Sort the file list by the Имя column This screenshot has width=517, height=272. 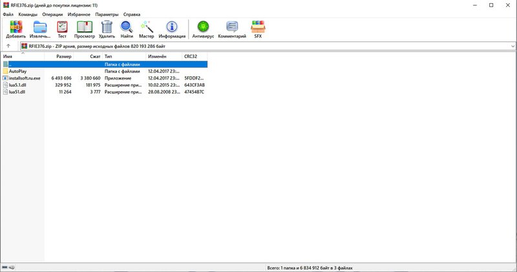tap(23, 56)
